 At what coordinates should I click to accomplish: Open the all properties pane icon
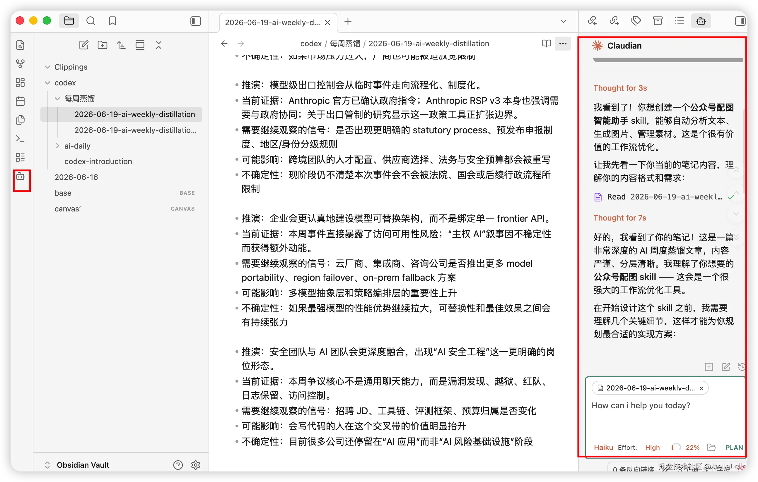tap(658, 21)
